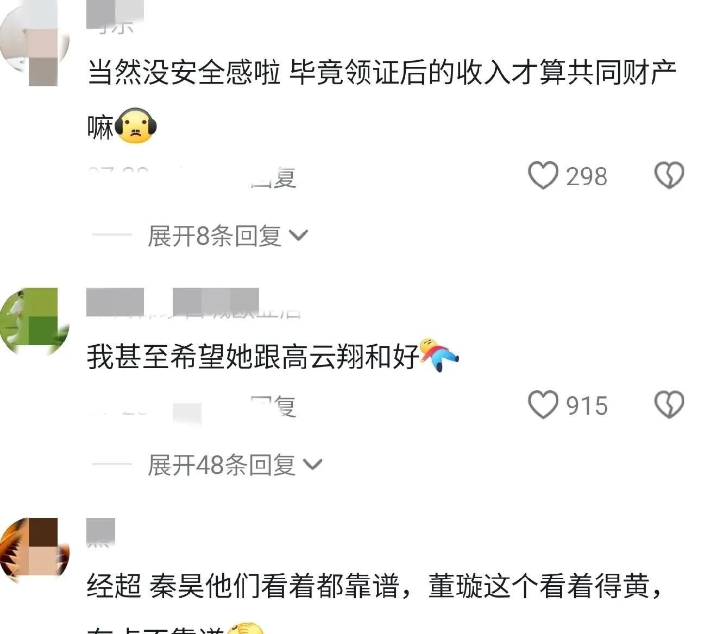
Task: Dislike the 298-likes comment via broken heart
Action: (x=669, y=175)
